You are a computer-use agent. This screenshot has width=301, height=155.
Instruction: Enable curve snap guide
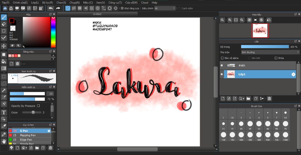click(x=104, y=8)
